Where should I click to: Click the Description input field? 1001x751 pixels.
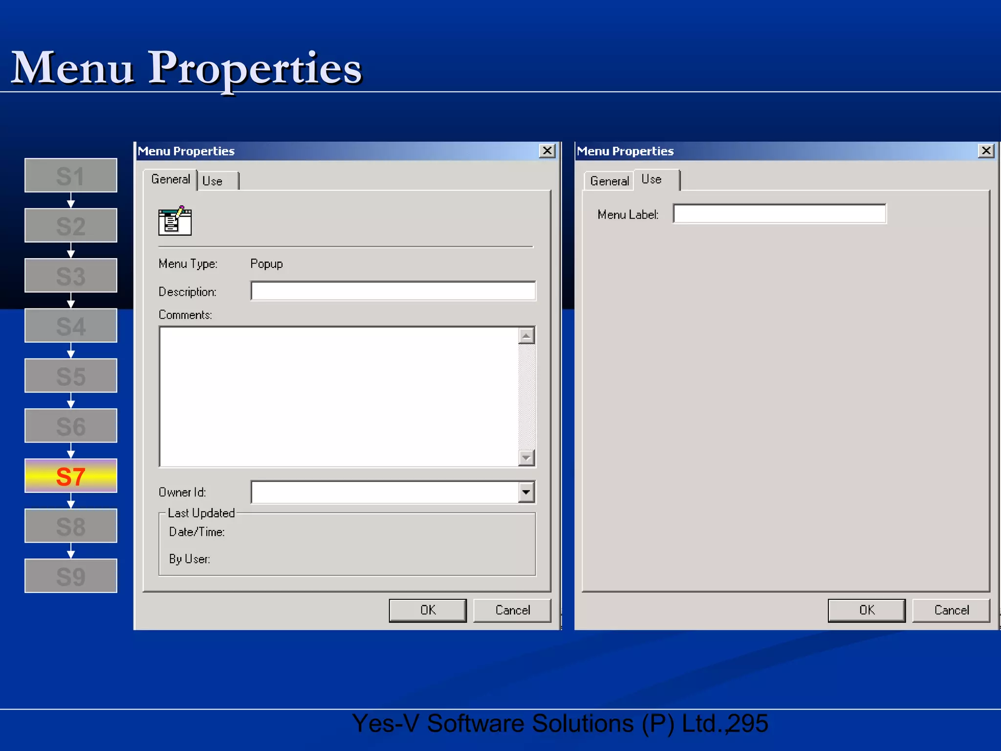tap(393, 291)
